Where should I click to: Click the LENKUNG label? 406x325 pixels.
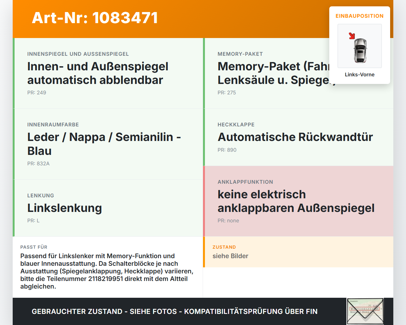[41, 195]
